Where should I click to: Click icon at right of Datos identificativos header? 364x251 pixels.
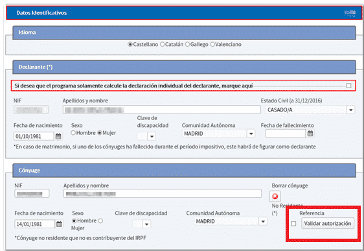pos(350,13)
